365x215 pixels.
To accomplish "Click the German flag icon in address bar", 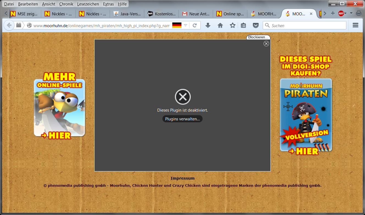I will pyautogui.click(x=177, y=26).
